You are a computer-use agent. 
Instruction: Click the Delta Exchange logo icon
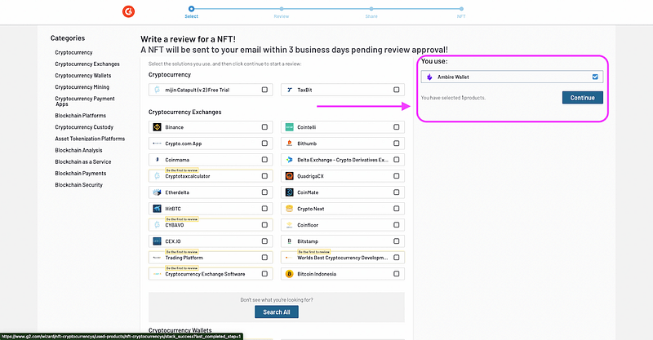click(289, 160)
